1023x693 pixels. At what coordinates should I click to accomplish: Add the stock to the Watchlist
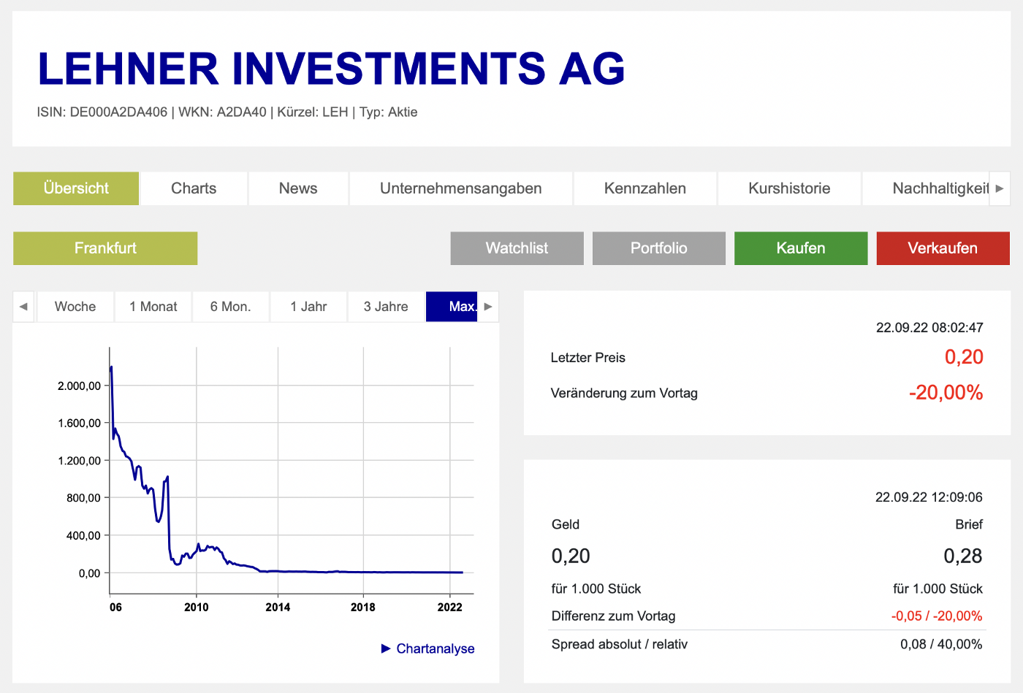[517, 248]
